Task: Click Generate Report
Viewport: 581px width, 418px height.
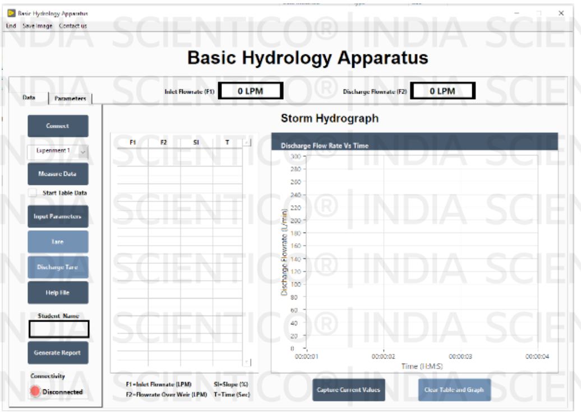Action: click(58, 352)
